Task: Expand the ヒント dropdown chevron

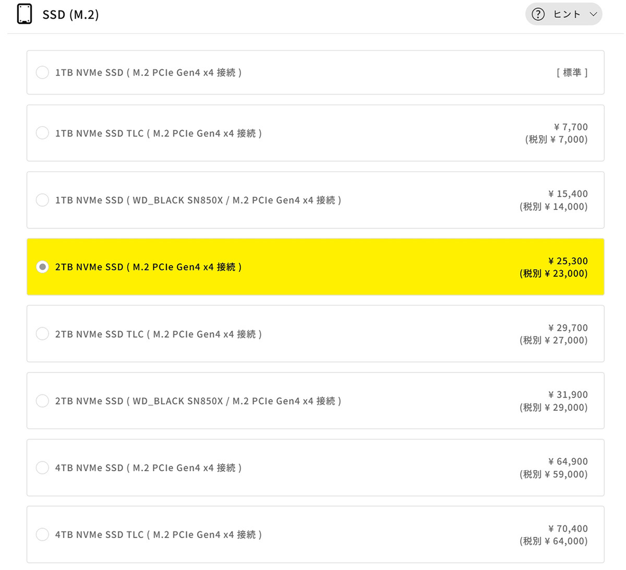Action: pyautogui.click(x=593, y=14)
